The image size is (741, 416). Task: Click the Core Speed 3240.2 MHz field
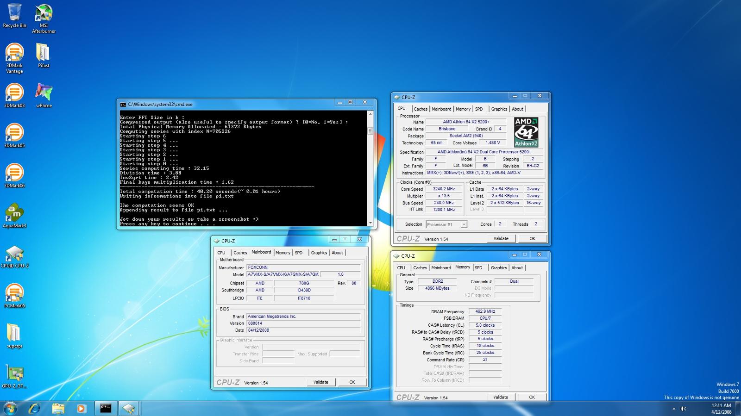[444, 189]
